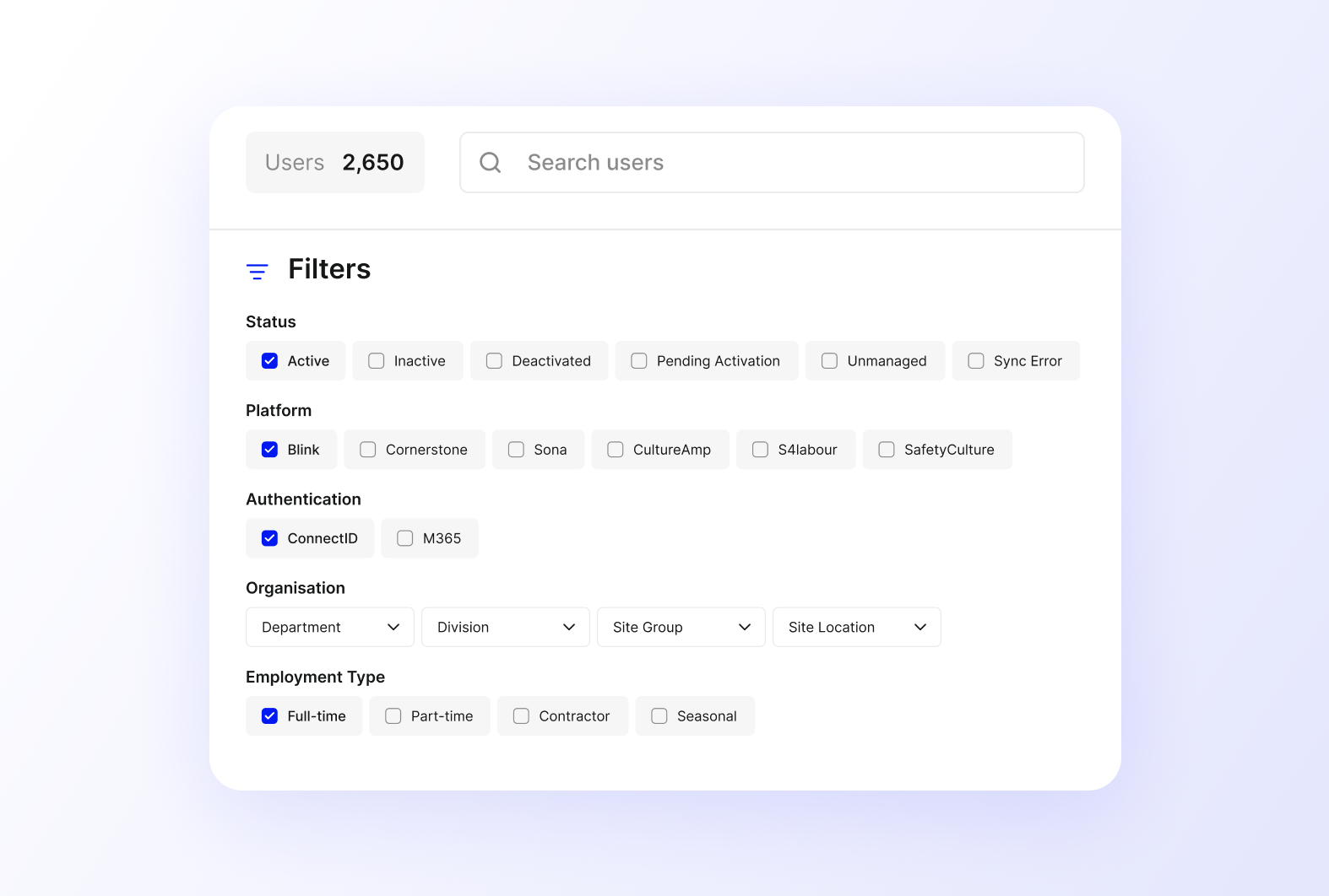Click the Authentication section label
The height and width of the screenshot is (896, 1329).
tap(303, 499)
